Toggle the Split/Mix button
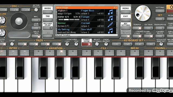Image resolution: width=173 pixels, height=97 pixels. point(36,36)
